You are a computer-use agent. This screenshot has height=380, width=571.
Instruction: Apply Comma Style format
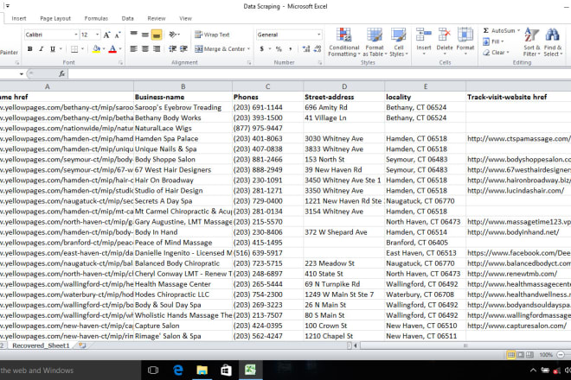coord(291,48)
